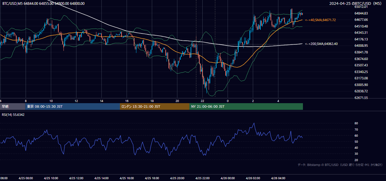The image size is (386, 181).
Task: Click hour tick 18 below the price chart
Action: click(x=152, y=101)
